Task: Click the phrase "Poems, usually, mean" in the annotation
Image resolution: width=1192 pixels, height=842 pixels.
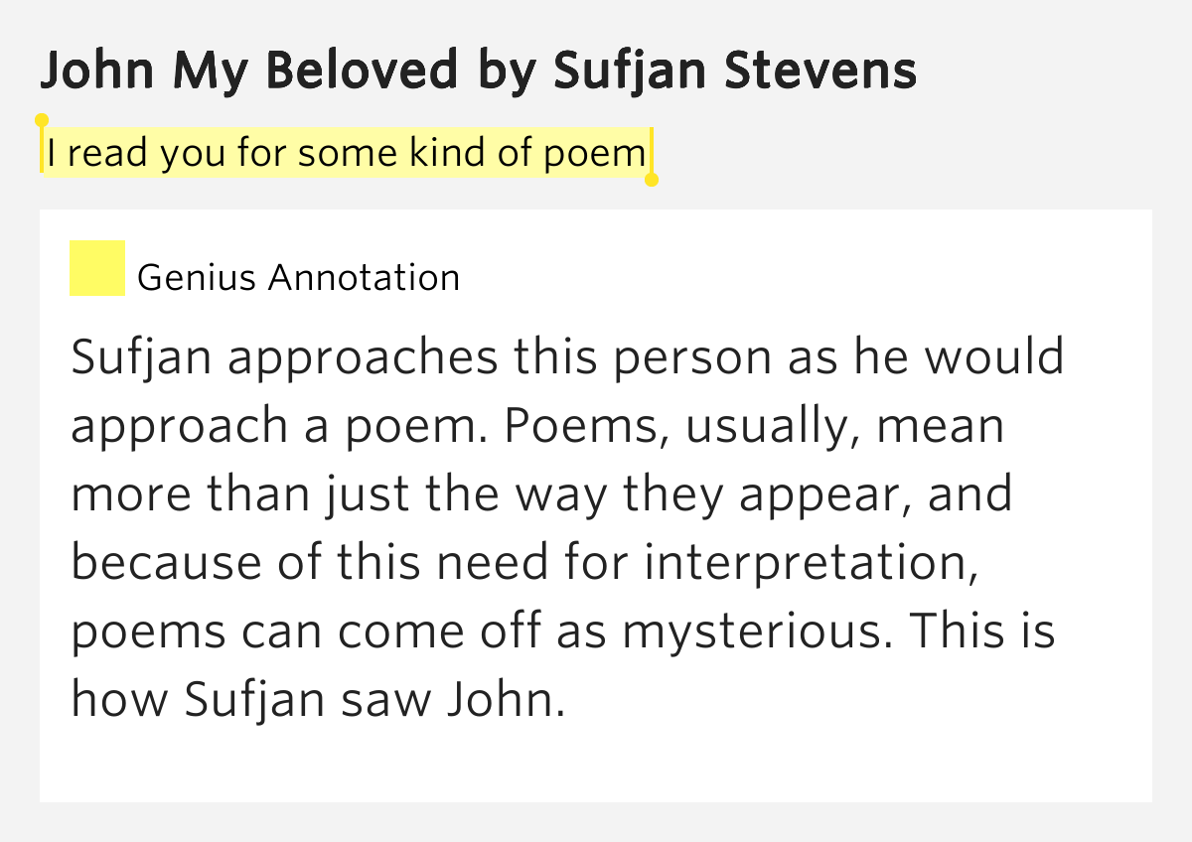Action: click(x=755, y=427)
